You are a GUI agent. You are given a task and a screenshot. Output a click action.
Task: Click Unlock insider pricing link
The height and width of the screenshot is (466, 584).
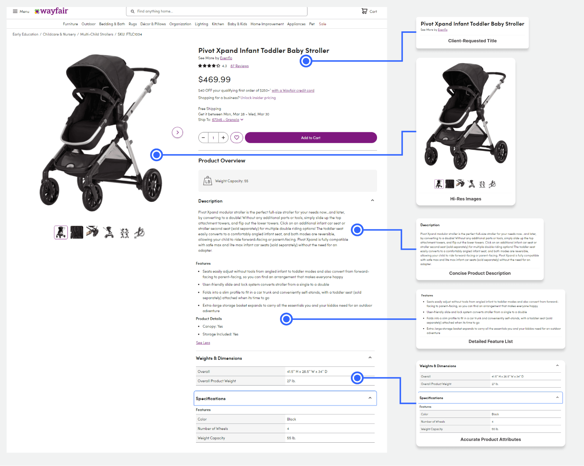click(x=258, y=98)
